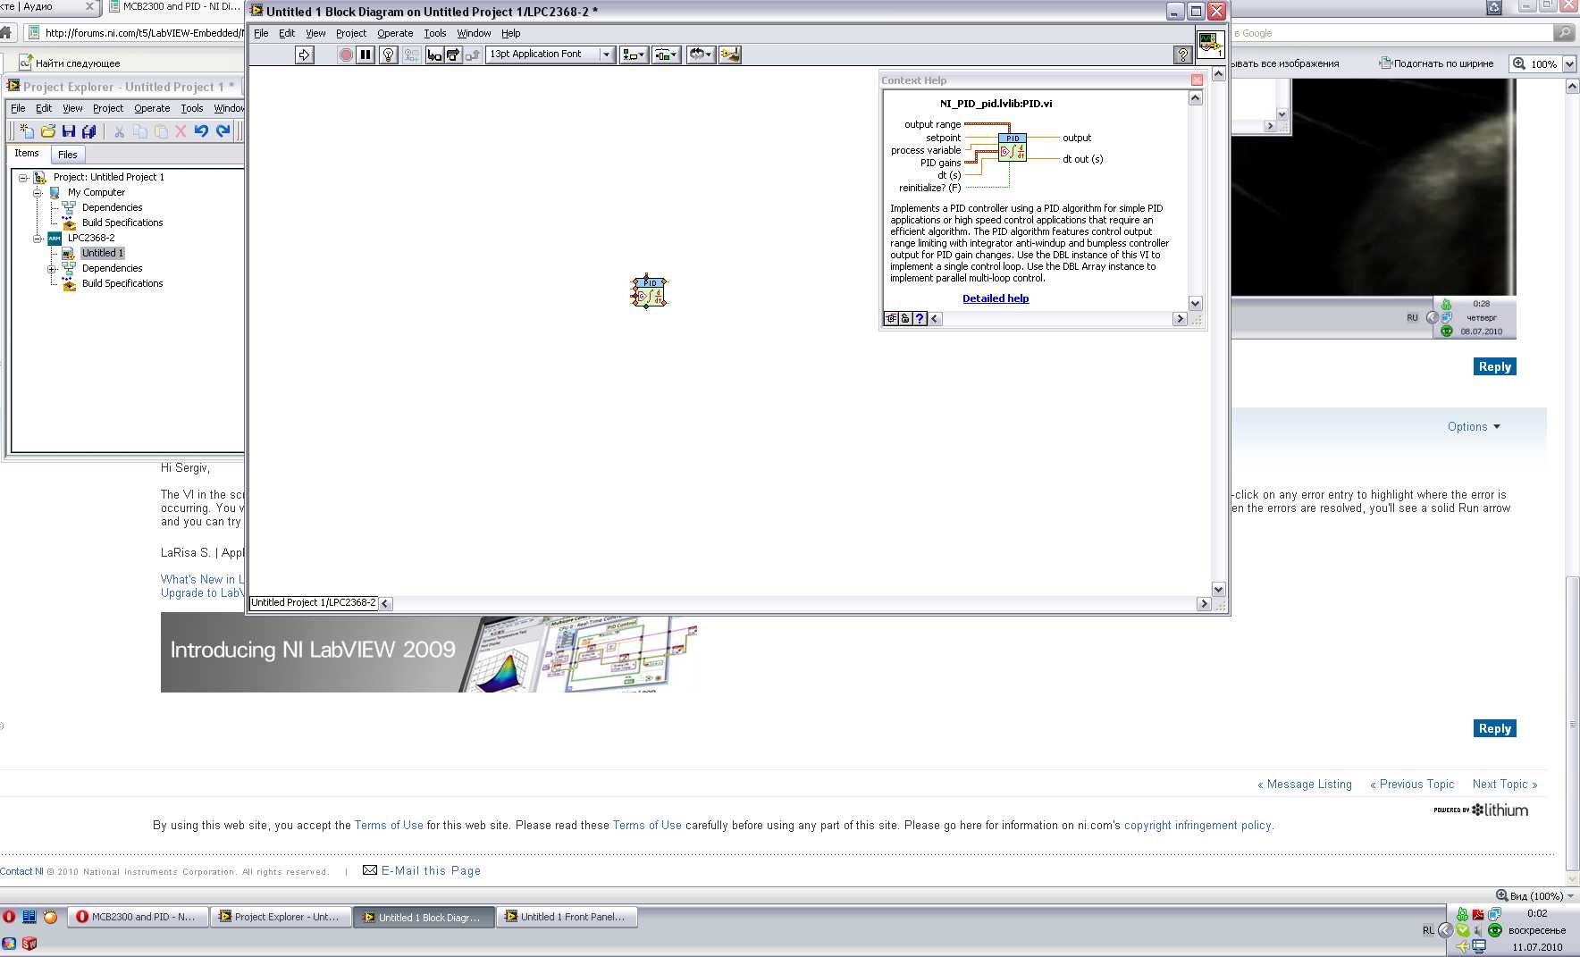Image resolution: width=1580 pixels, height=957 pixels.
Task: Open the Reorder dropdown
Action: tap(701, 55)
